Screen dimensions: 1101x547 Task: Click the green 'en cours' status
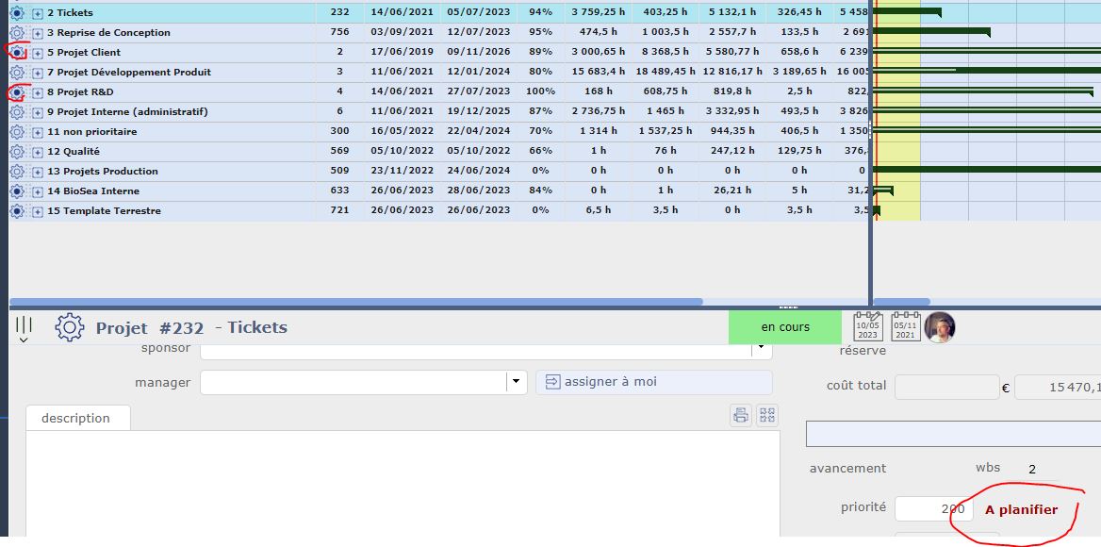point(785,327)
